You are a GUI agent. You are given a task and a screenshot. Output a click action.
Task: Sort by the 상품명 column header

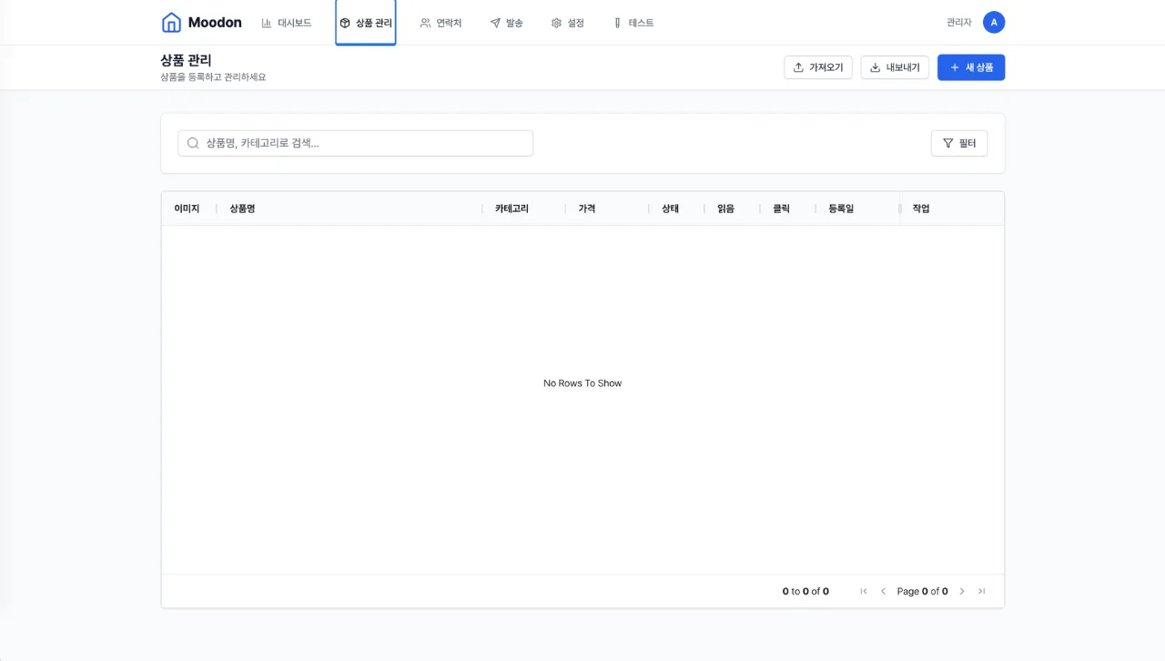tap(242, 208)
